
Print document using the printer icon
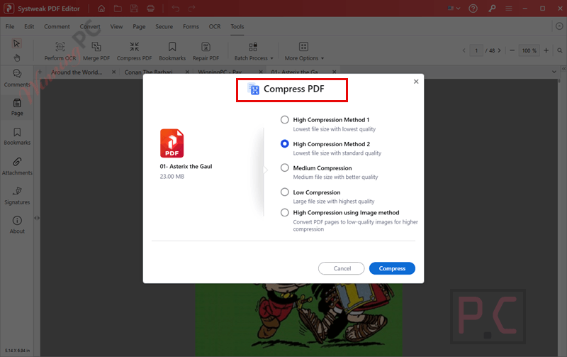pos(151,9)
